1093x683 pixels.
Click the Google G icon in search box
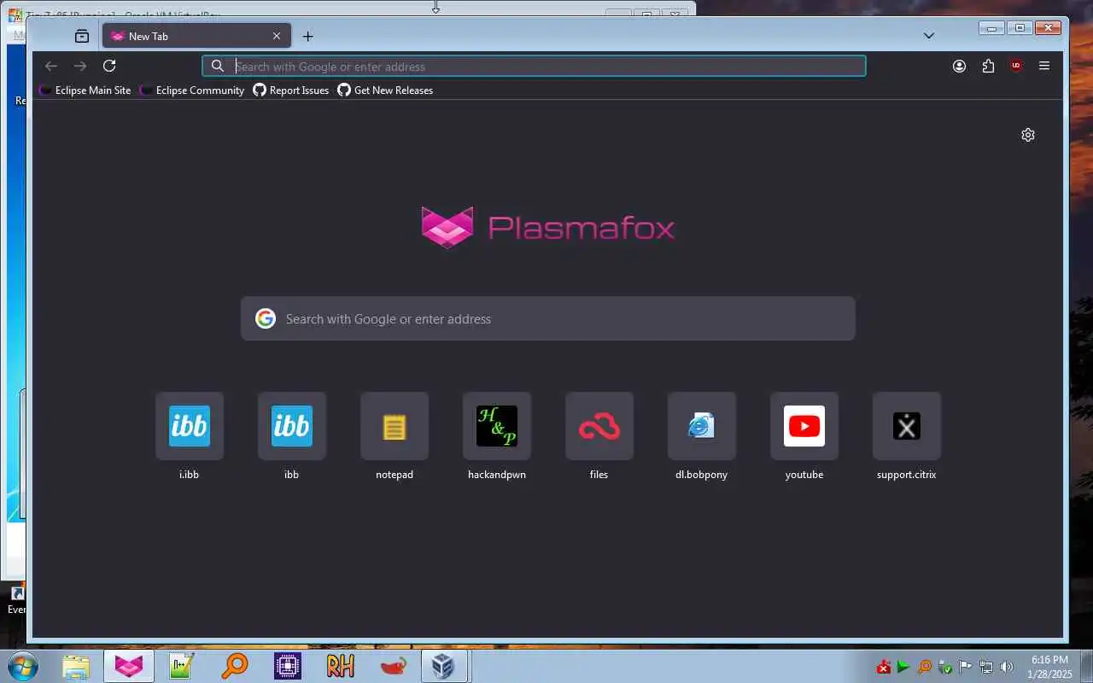(266, 318)
